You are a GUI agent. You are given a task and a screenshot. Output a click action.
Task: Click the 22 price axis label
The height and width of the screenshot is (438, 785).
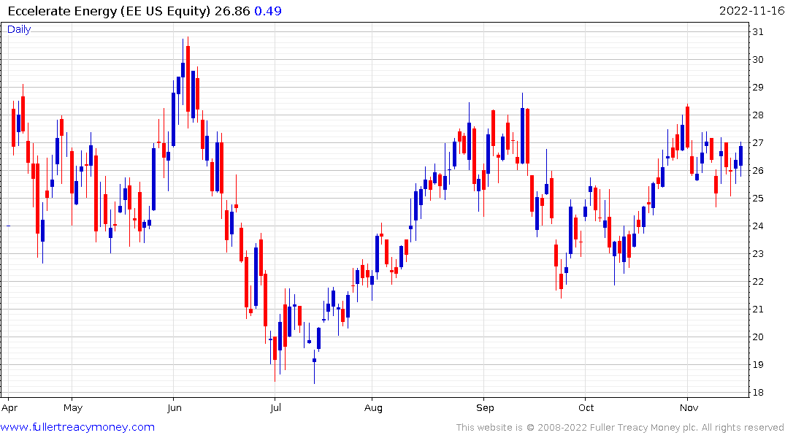758,282
